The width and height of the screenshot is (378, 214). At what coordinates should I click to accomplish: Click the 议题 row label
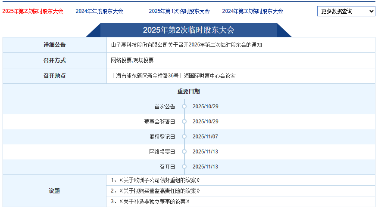tap(54, 191)
